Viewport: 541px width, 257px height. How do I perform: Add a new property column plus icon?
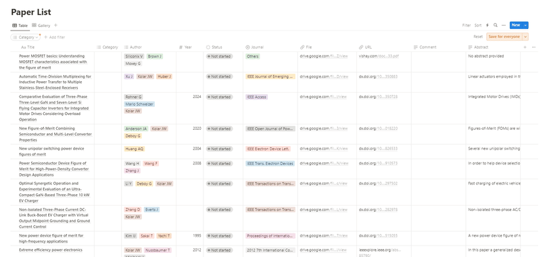click(525, 47)
